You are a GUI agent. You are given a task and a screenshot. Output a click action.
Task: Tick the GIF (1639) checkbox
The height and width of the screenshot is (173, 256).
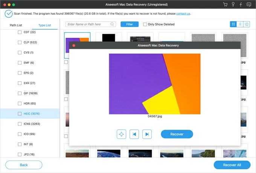coord(20,93)
